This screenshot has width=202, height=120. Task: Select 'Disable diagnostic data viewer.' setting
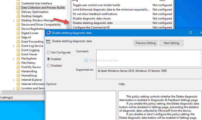click(122, 18)
